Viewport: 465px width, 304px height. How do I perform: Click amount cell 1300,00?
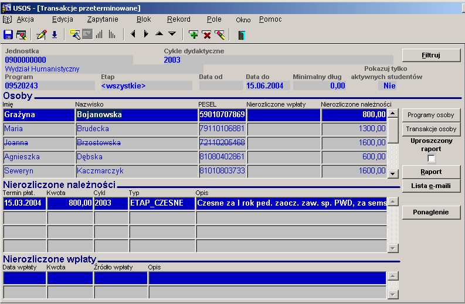[354, 129]
